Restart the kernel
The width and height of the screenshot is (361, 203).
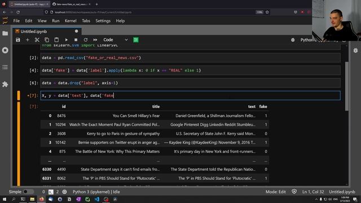point(85,40)
